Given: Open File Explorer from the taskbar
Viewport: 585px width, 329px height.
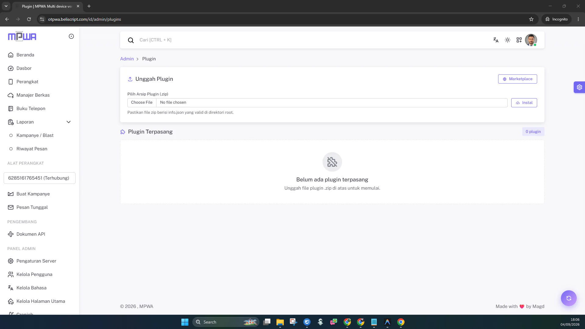Looking at the screenshot, I should [x=280, y=322].
